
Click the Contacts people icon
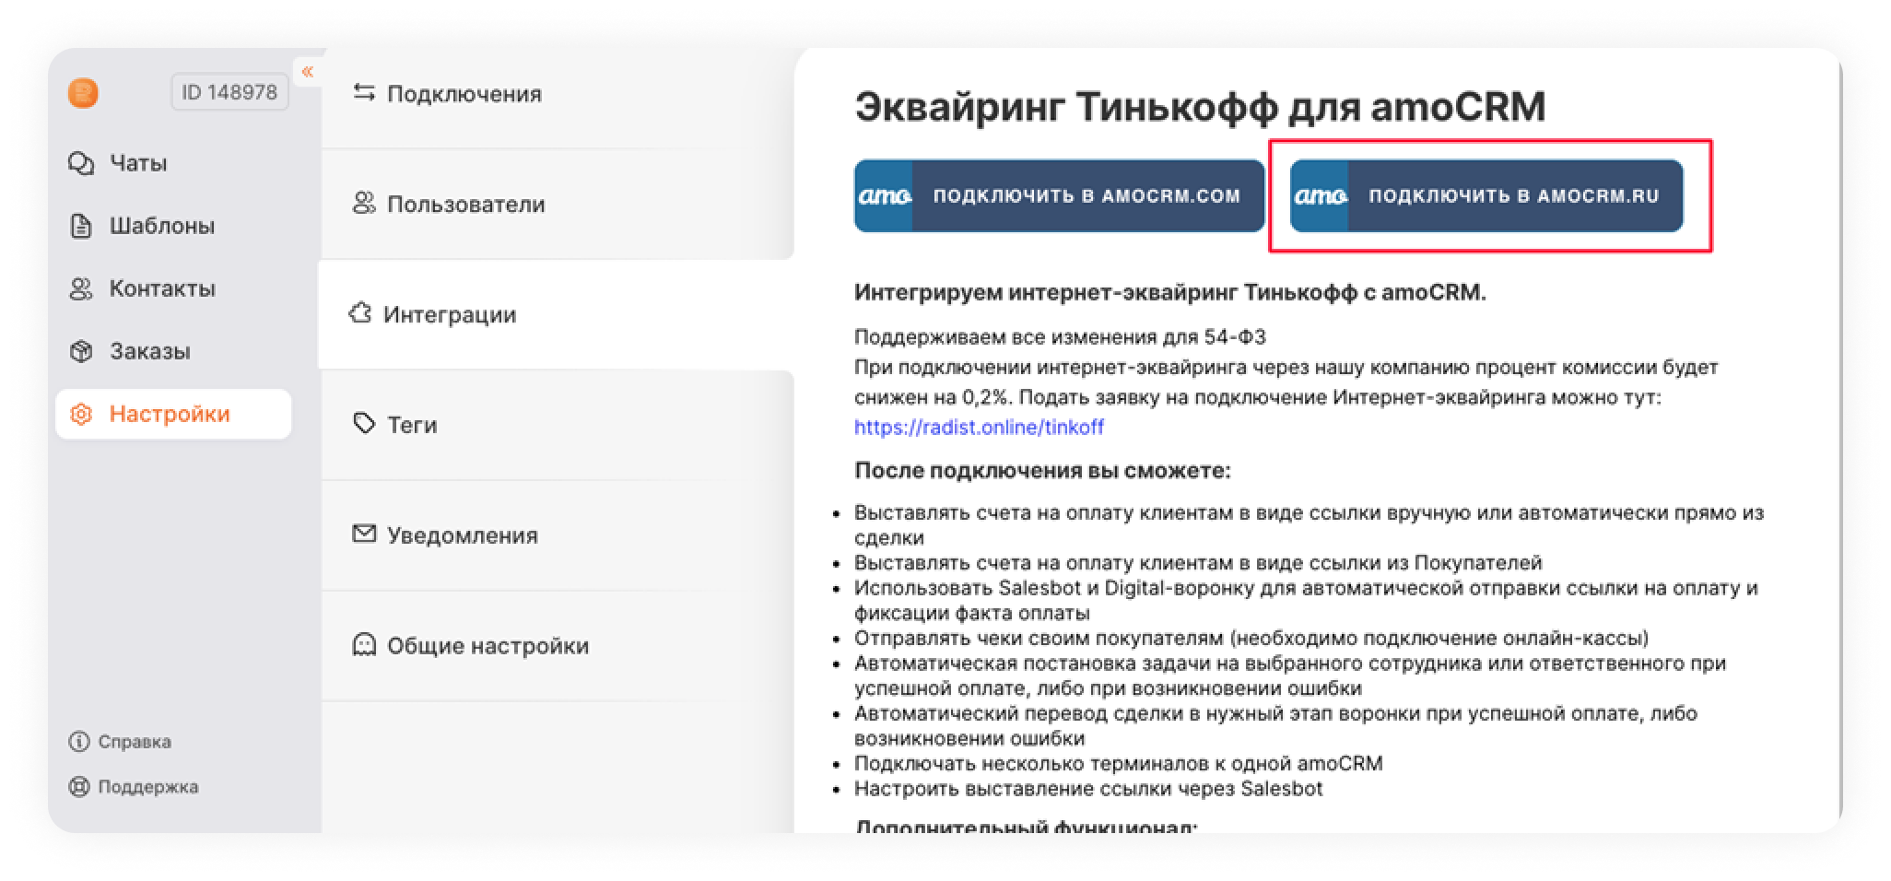click(81, 288)
